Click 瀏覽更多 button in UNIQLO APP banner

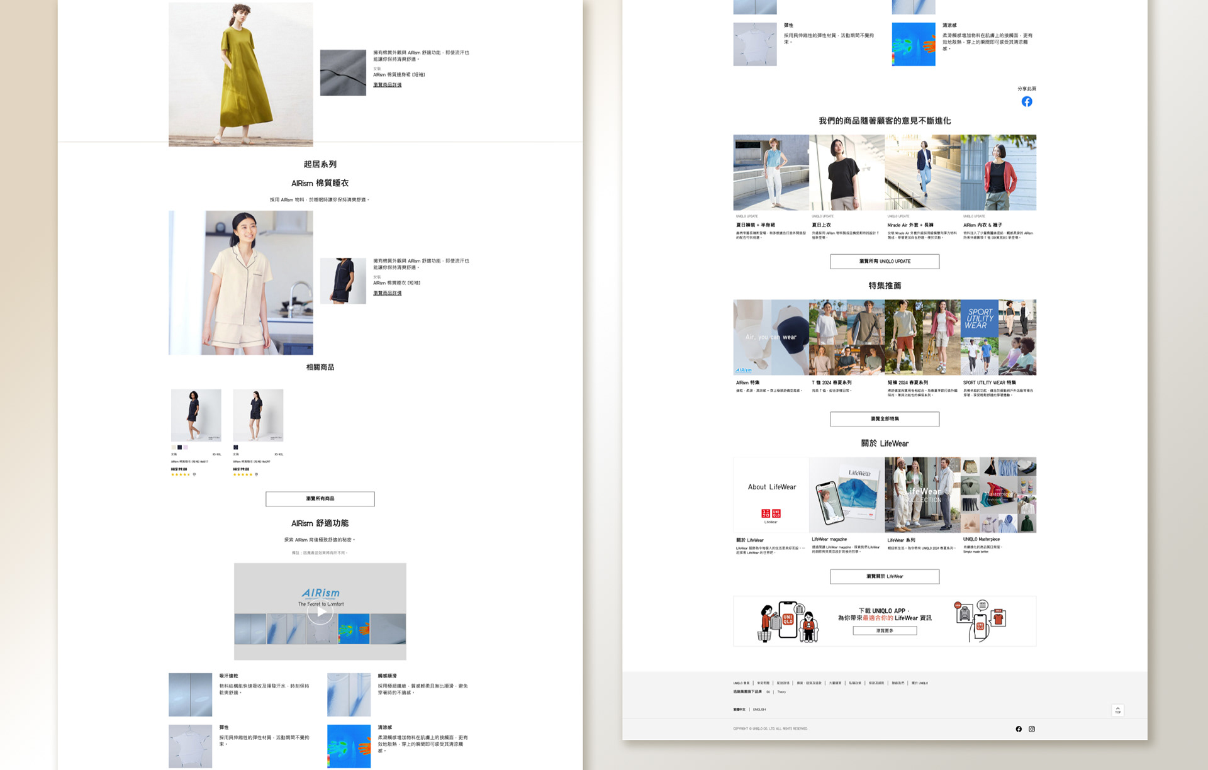(885, 630)
